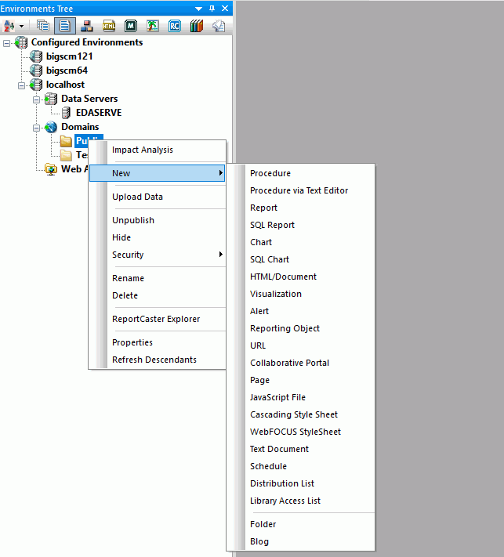This screenshot has width=504, height=557.
Task: Select Hide in the context menu
Action: tap(121, 237)
